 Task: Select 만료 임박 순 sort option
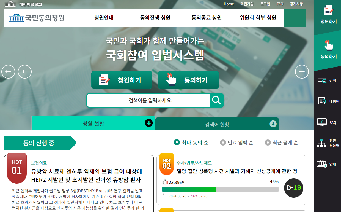coord(237,143)
